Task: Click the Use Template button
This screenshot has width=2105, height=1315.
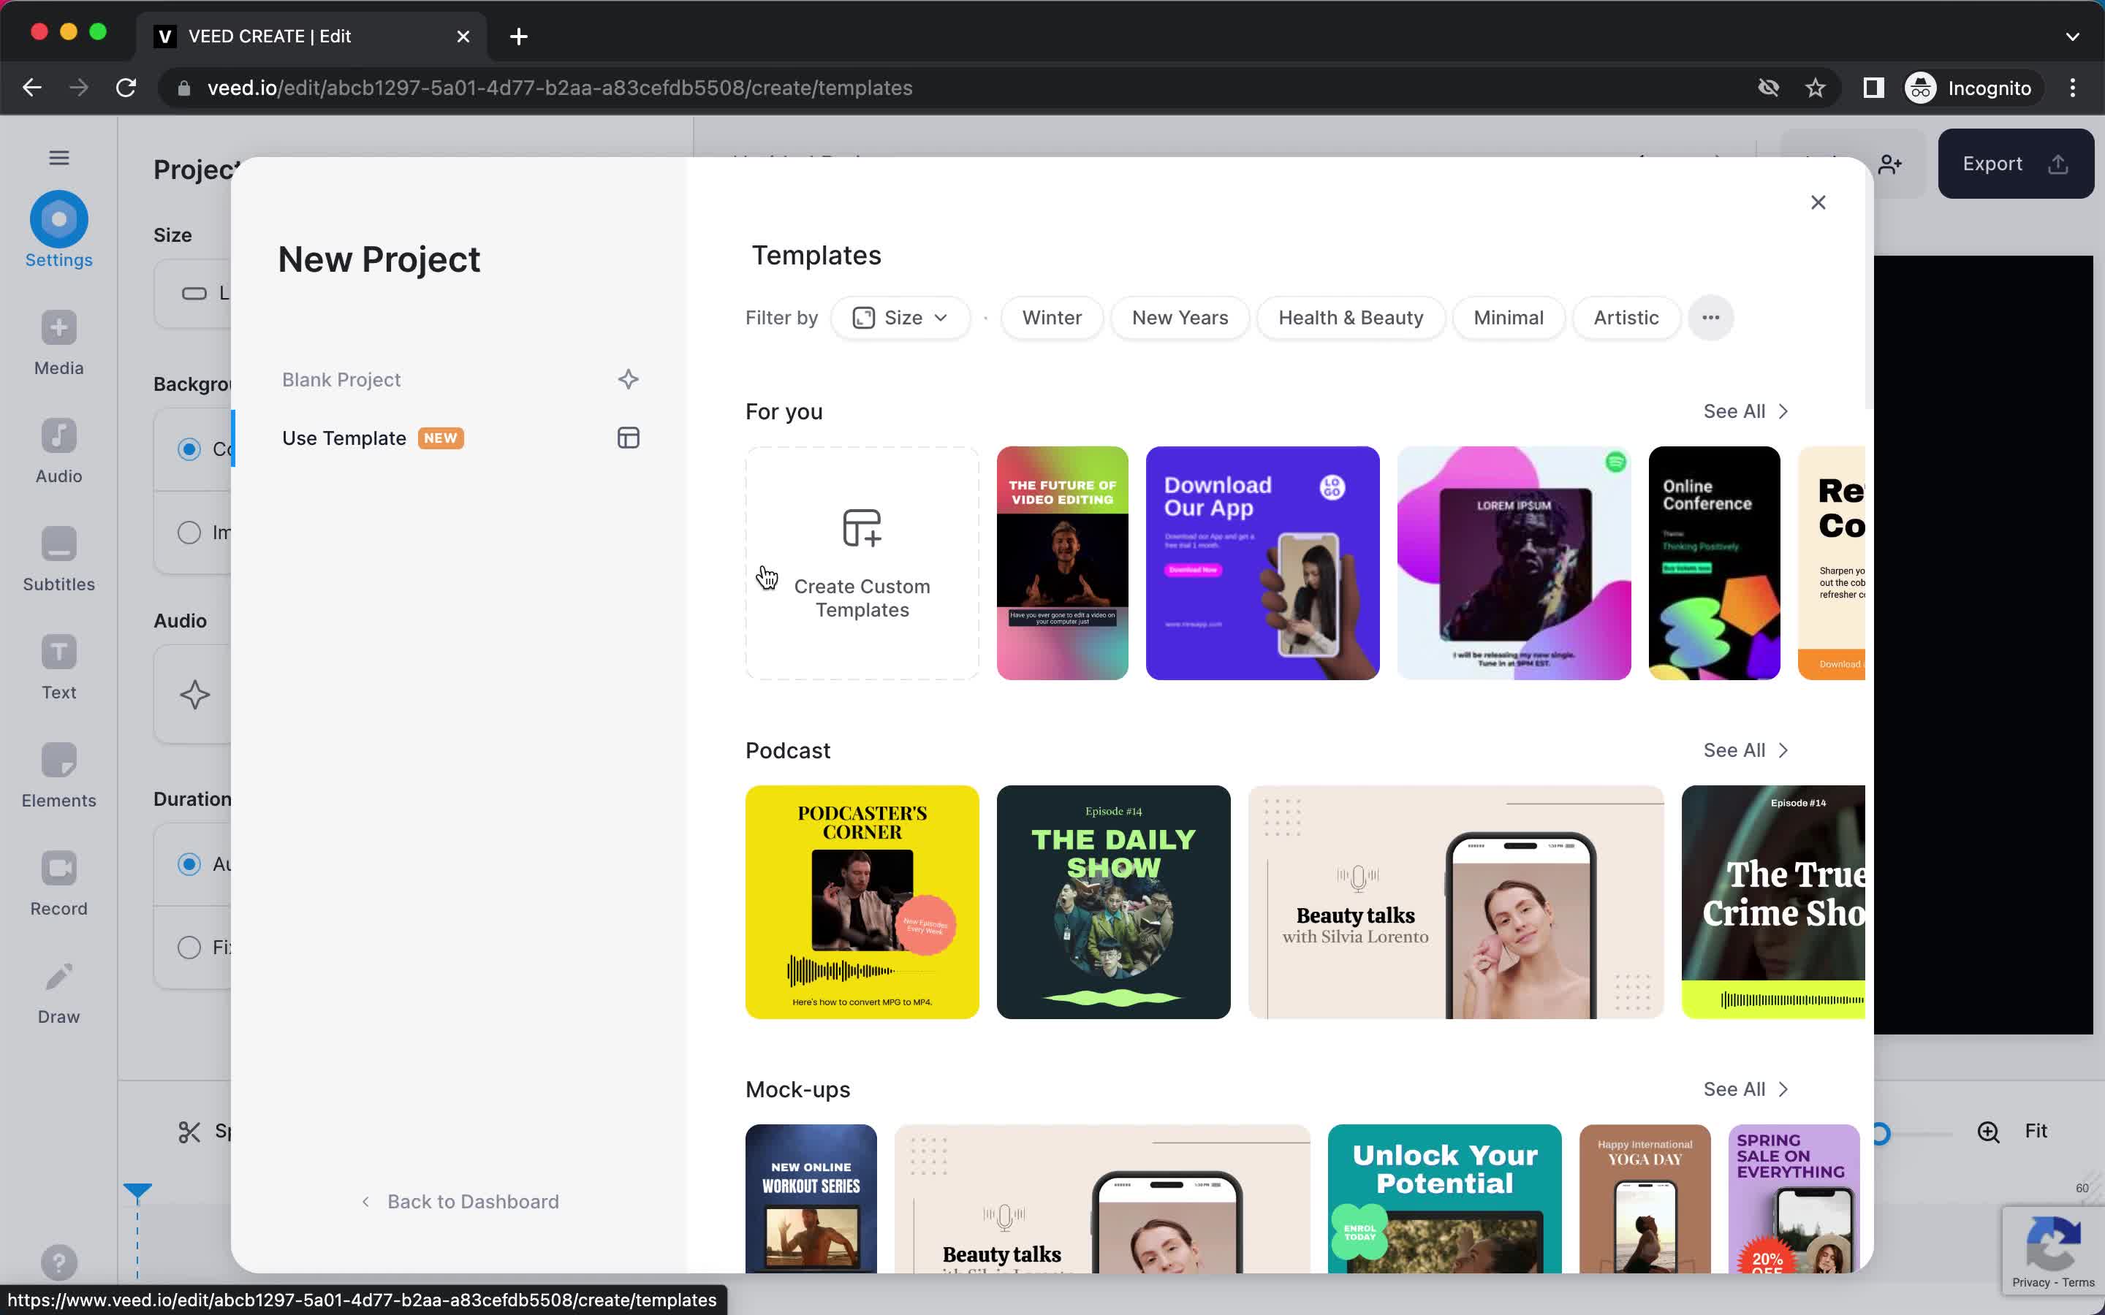Action: [344, 436]
